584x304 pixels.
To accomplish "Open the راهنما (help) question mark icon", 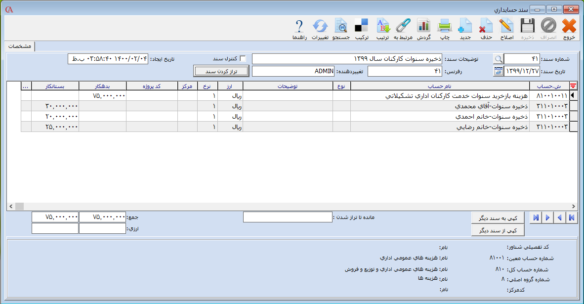I will pos(299,26).
